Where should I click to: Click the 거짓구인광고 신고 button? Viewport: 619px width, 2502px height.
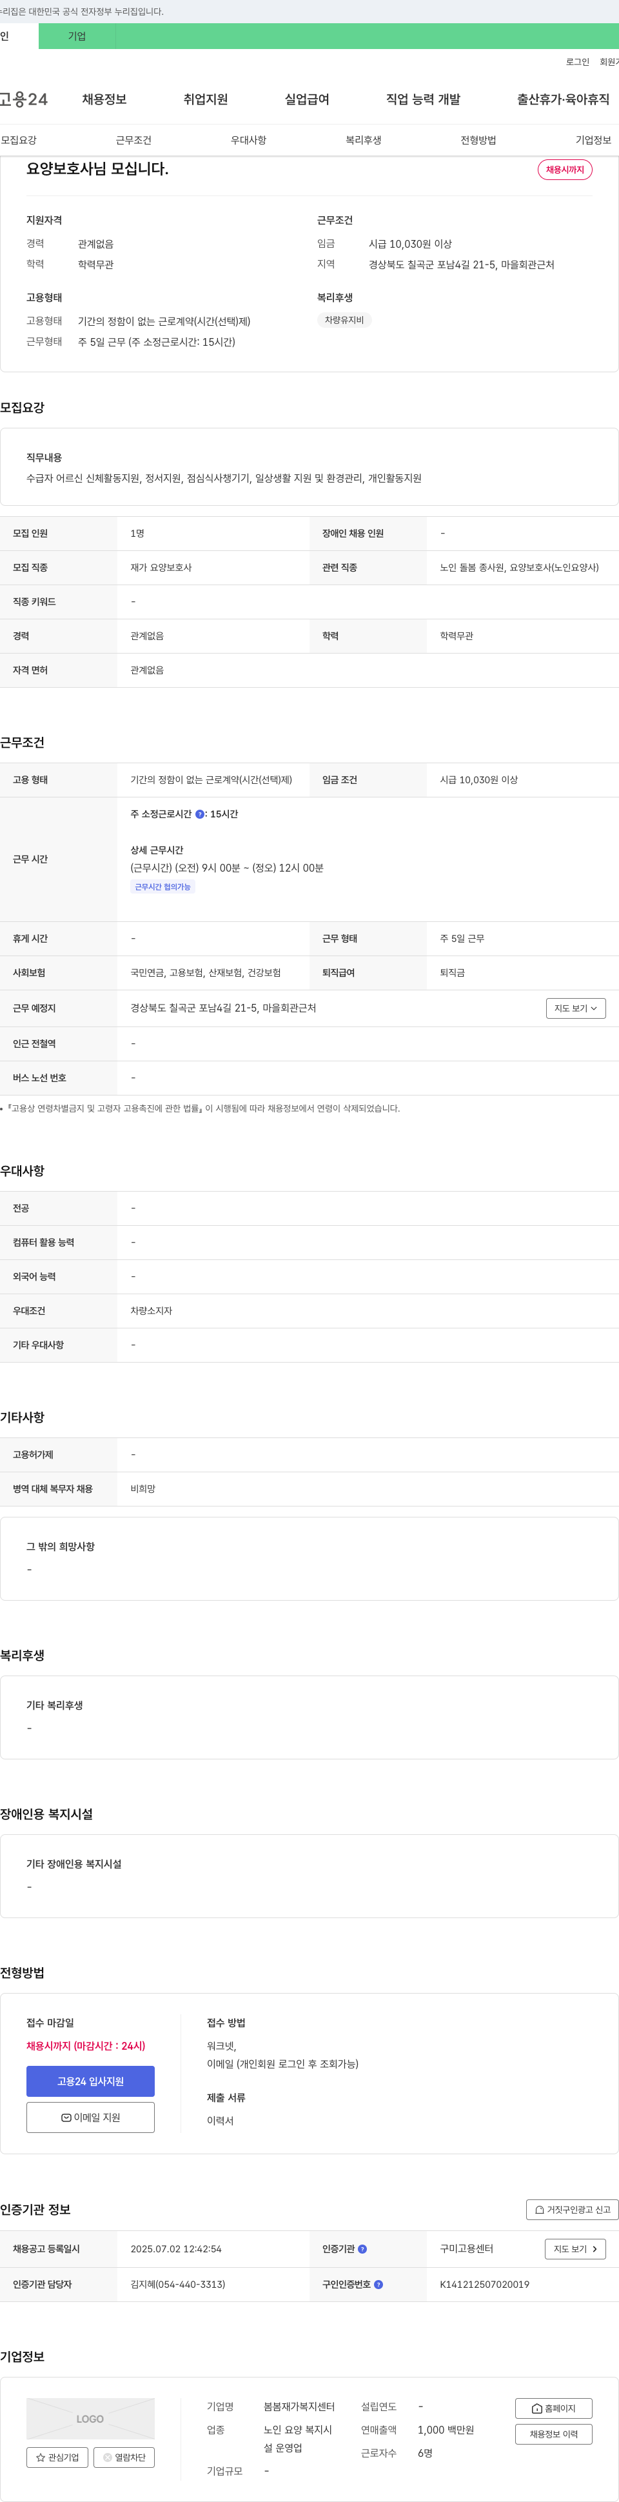[x=573, y=2210]
